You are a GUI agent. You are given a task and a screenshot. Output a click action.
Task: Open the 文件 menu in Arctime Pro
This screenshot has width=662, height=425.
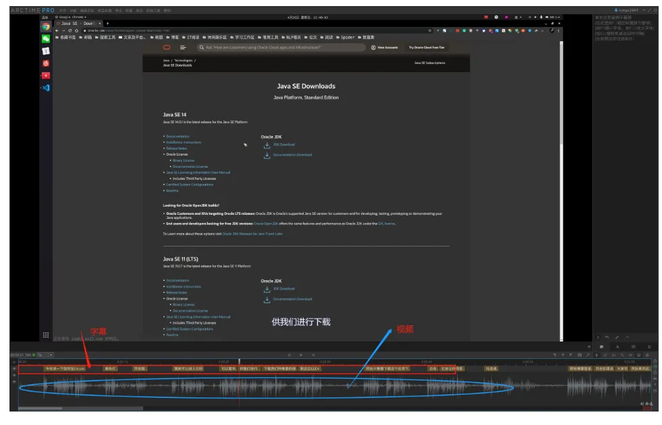click(63, 10)
